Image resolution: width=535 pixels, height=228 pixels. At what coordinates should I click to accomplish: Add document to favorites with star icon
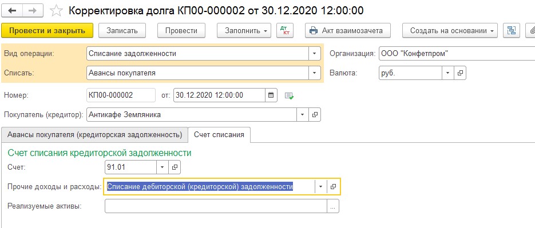point(56,11)
